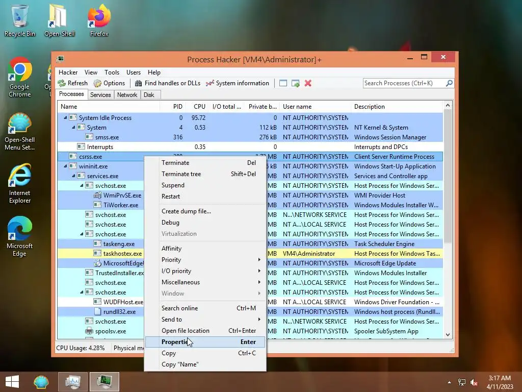Show hidden tray icons arrow
This screenshot has width=522, height=392.
[450, 382]
